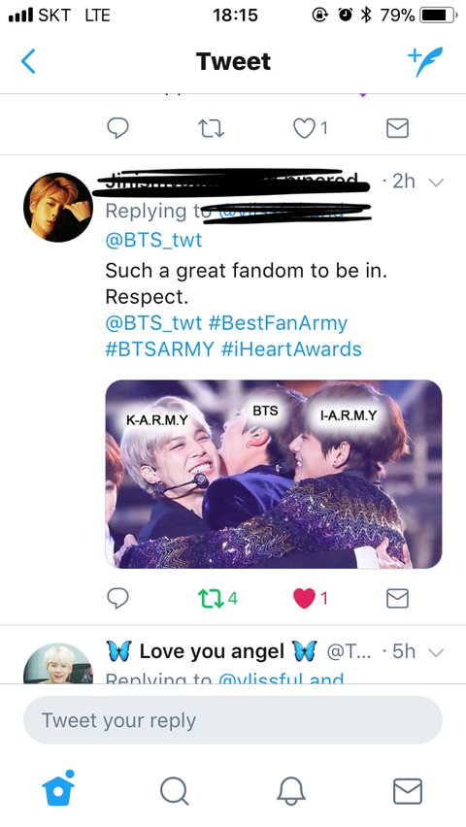Retweet the top partially visible tweet

[x=211, y=128]
